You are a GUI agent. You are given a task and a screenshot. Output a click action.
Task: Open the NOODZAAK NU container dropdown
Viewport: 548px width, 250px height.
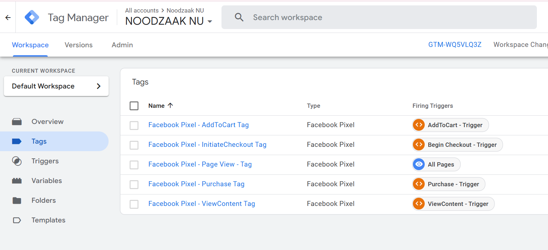(x=168, y=21)
